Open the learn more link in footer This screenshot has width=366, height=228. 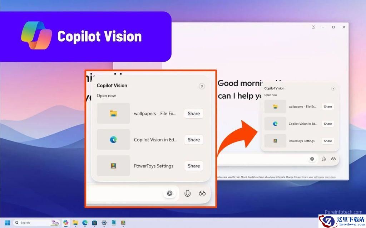point(330,177)
